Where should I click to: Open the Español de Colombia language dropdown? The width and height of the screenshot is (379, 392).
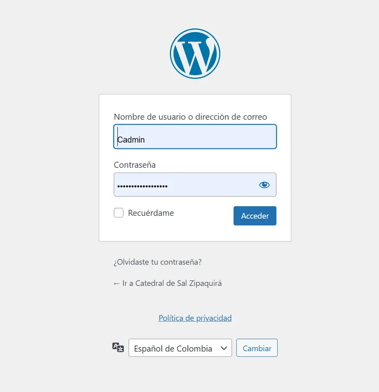(x=180, y=348)
